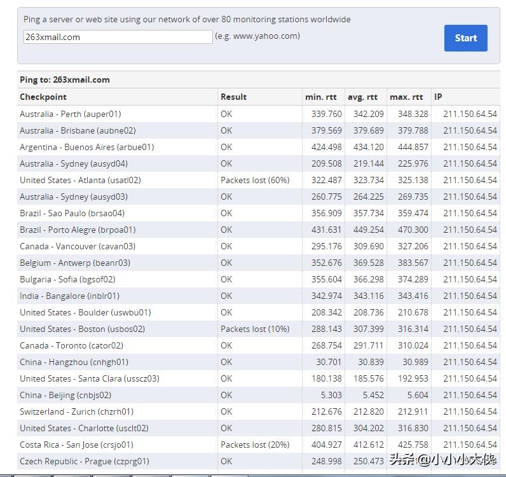Select the Argentina - Buenos Aires (arbue01) row
506x477 pixels.
click(x=86, y=147)
